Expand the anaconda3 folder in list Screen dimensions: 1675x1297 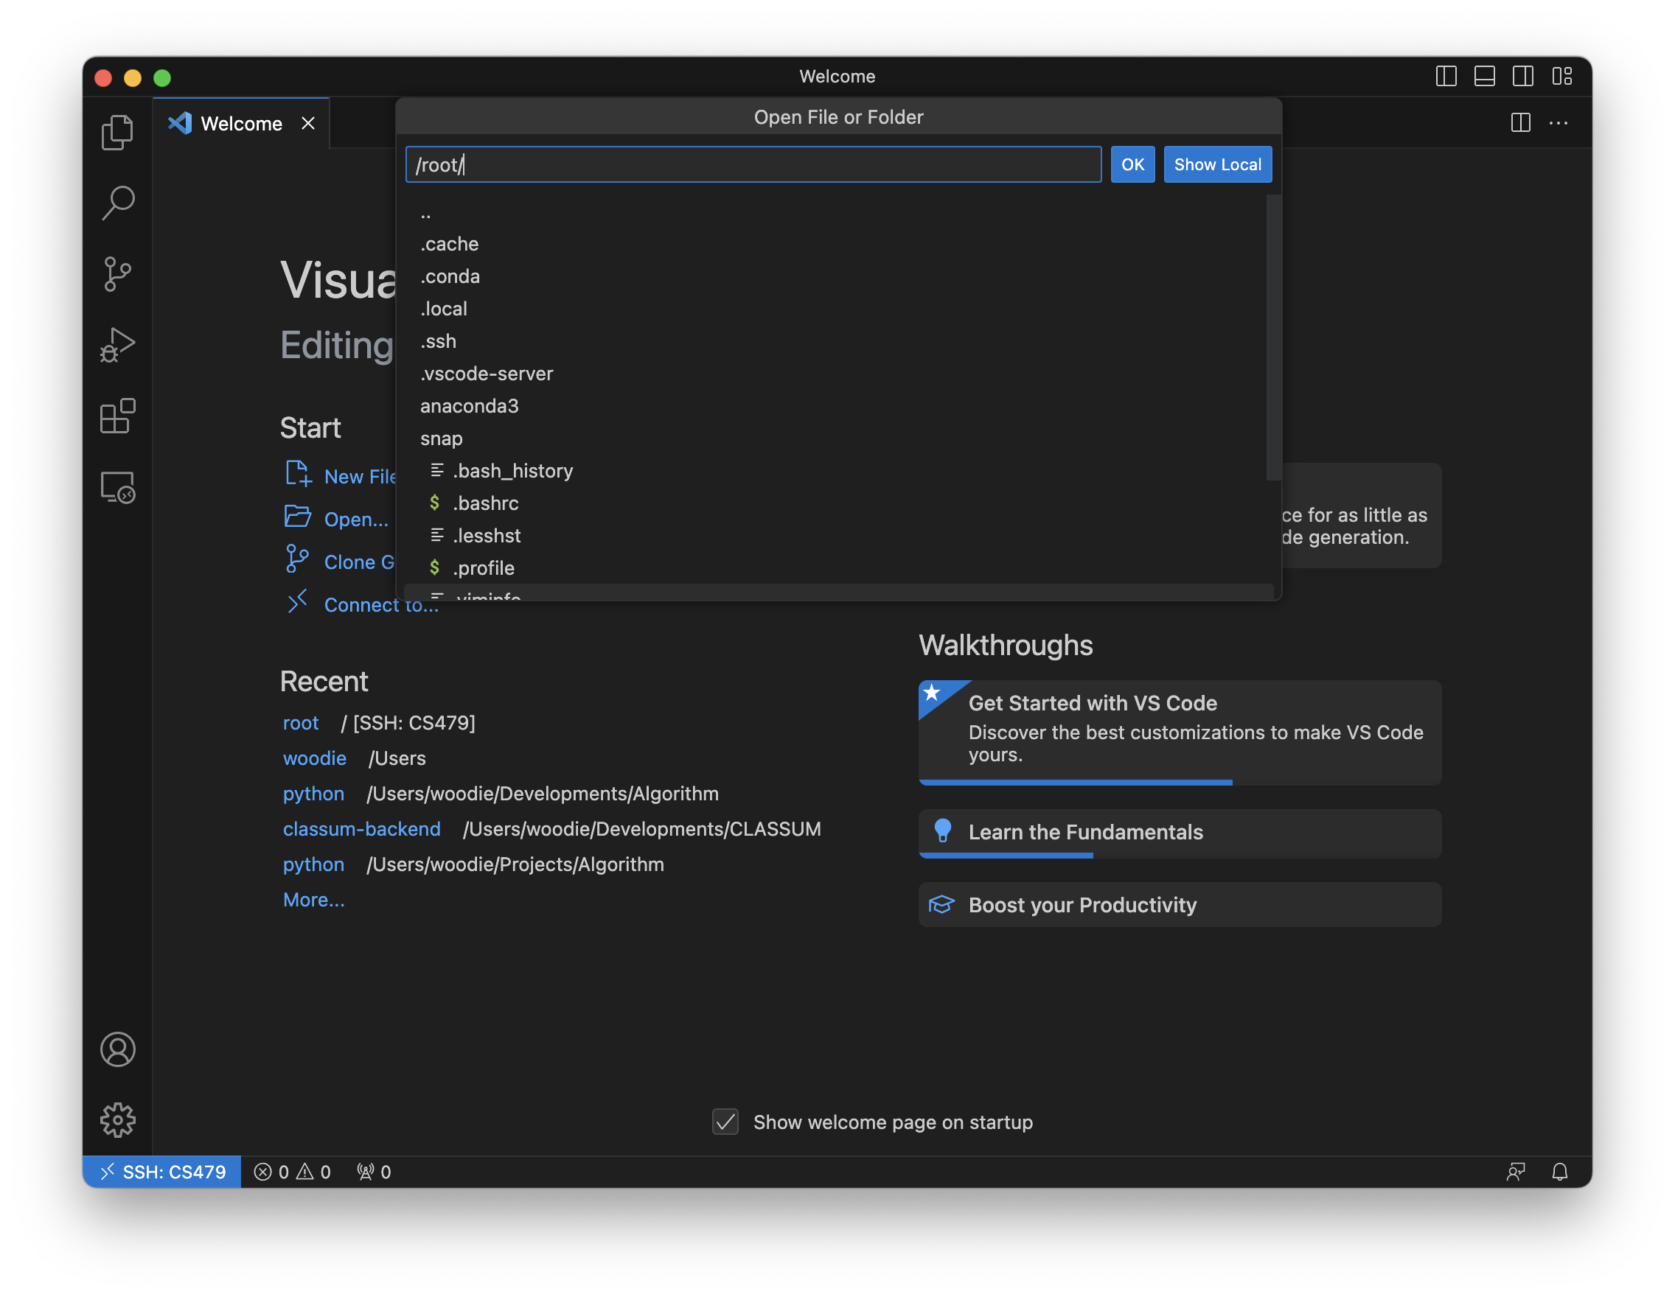(469, 405)
